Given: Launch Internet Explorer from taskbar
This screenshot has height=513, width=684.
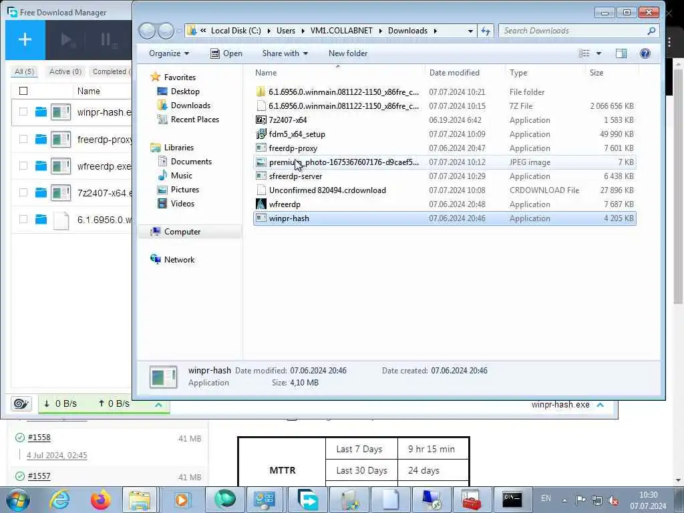Looking at the screenshot, I should pos(59,500).
